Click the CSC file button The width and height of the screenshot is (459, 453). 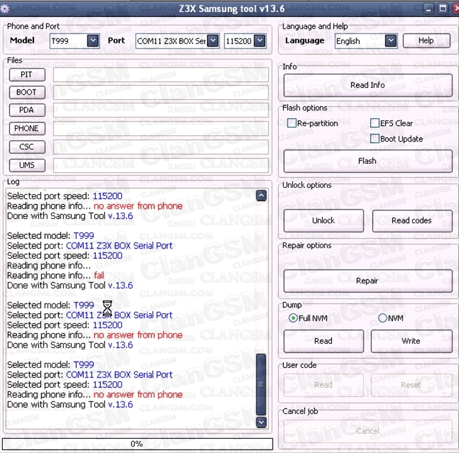27,147
